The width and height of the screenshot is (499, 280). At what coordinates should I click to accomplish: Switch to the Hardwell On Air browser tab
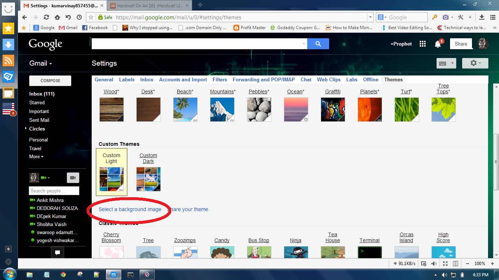[144, 5]
